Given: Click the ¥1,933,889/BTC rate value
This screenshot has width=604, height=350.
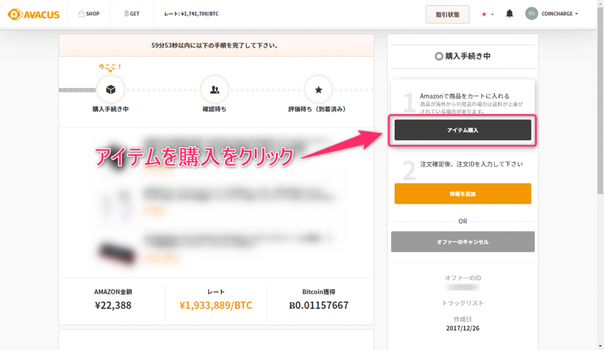Looking at the screenshot, I should pyautogui.click(x=215, y=305).
